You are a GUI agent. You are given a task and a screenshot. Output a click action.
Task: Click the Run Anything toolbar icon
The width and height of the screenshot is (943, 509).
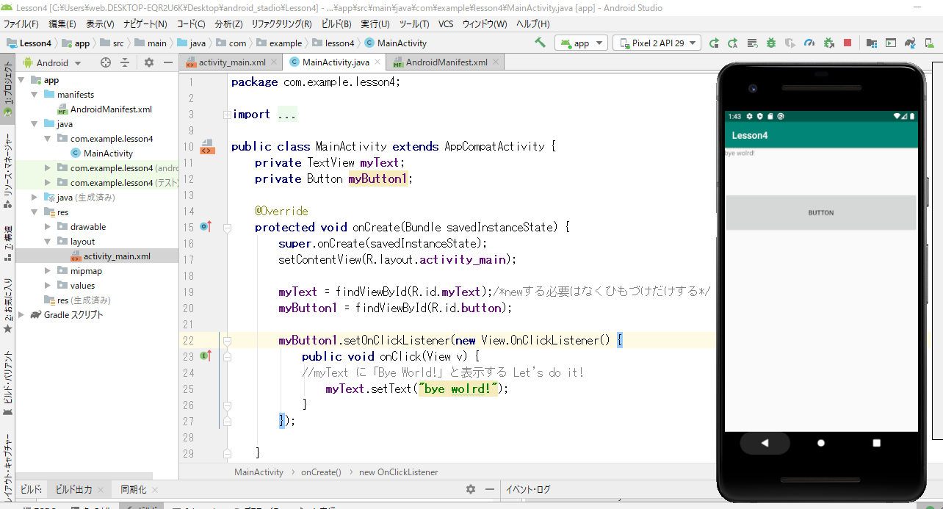click(890, 43)
